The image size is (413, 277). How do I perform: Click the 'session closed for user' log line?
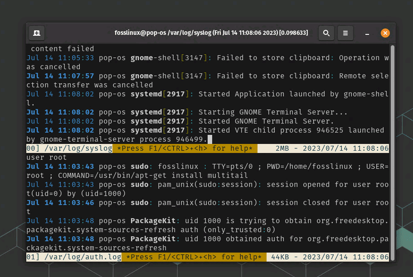tap(208, 203)
